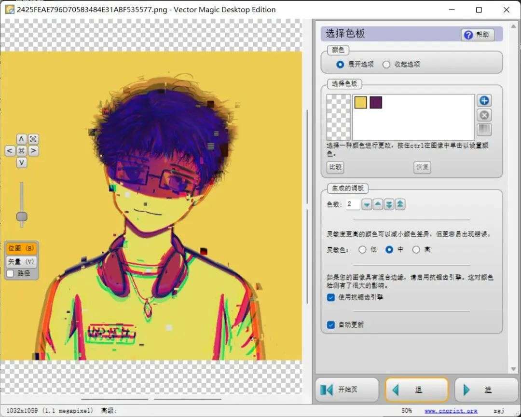Increase color count with single up arrow
This screenshot has width=521, height=417.
tap(378, 204)
